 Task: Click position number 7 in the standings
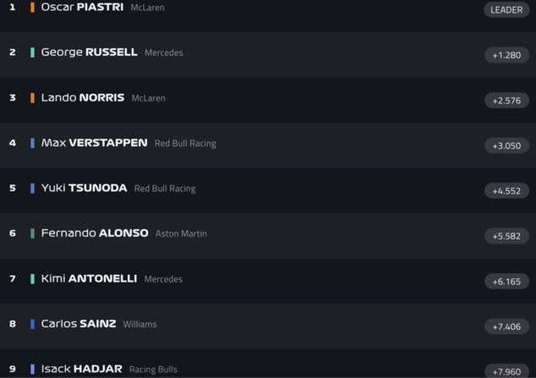point(13,279)
